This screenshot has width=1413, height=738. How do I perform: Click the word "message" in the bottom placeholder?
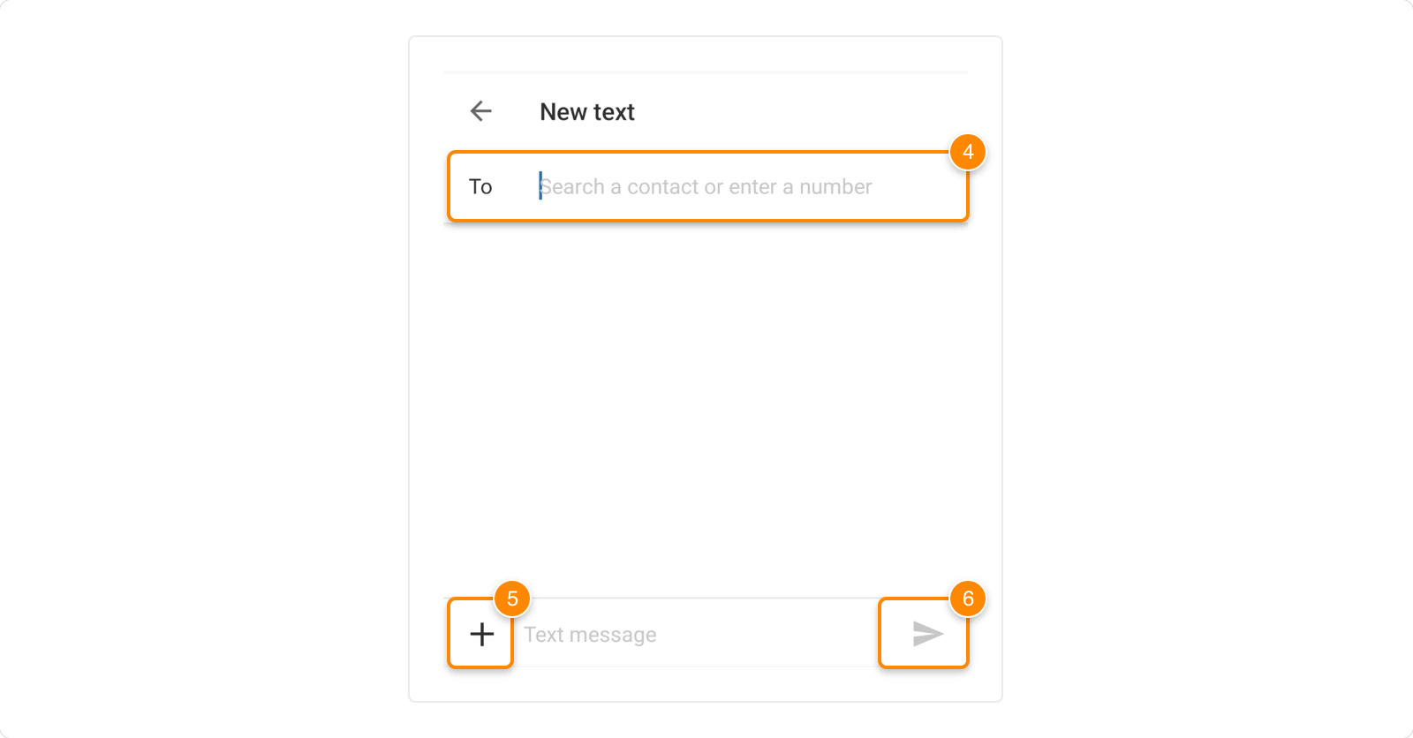pos(613,635)
